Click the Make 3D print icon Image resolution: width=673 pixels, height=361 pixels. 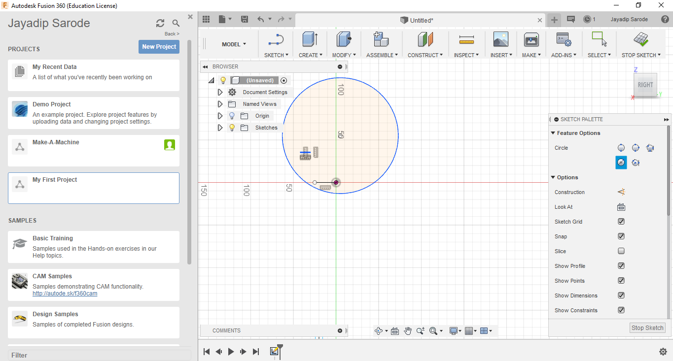coord(531,39)
